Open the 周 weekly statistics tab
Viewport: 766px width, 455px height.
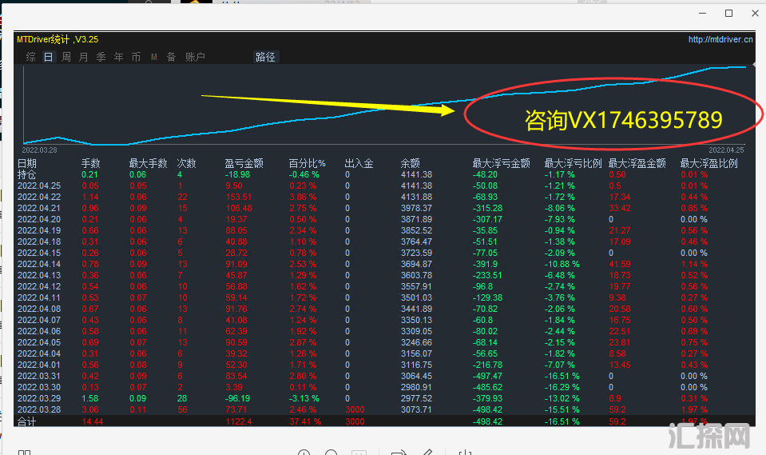[x=66, y=57]
